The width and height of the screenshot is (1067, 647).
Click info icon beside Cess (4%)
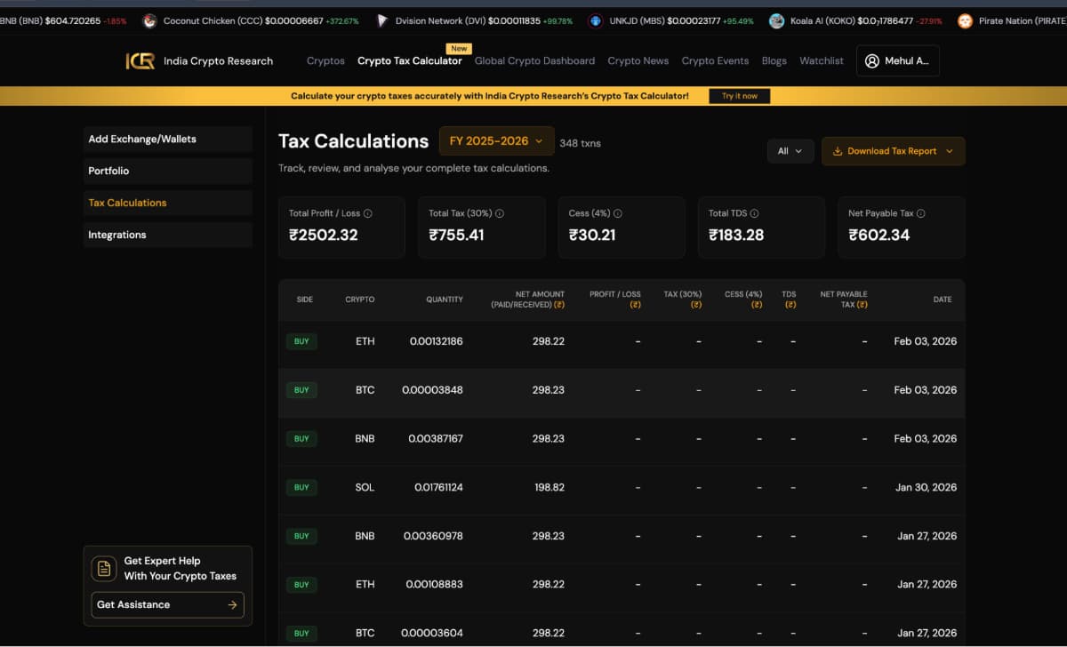(x=618, y=213)
